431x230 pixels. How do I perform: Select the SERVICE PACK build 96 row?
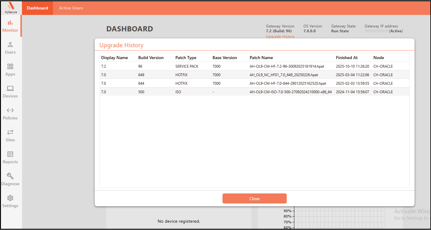254,66
